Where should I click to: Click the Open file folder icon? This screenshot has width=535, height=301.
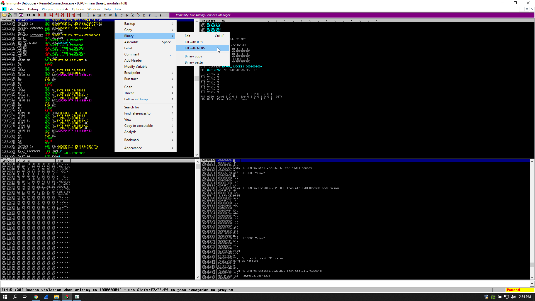pyautogui.click(x=4, y=15)
